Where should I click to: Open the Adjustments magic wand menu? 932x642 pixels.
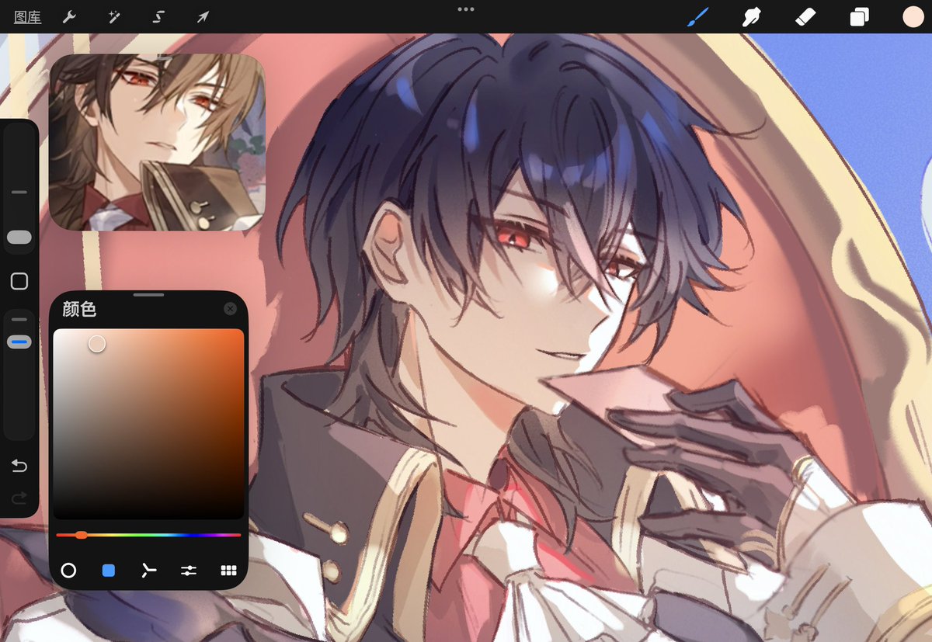click(x=114, y=16)
